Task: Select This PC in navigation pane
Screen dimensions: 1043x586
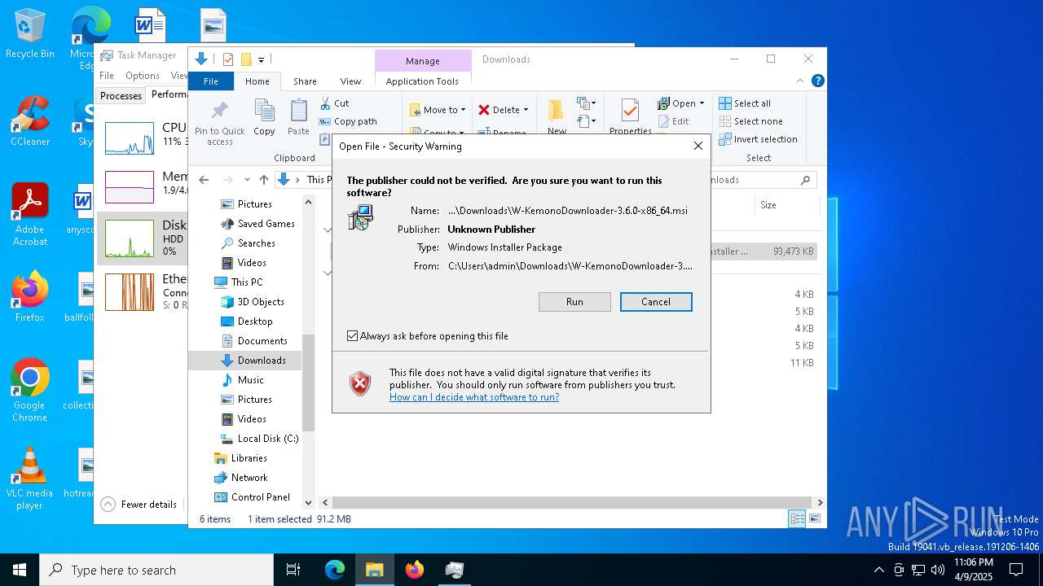Action: point(238,282)
